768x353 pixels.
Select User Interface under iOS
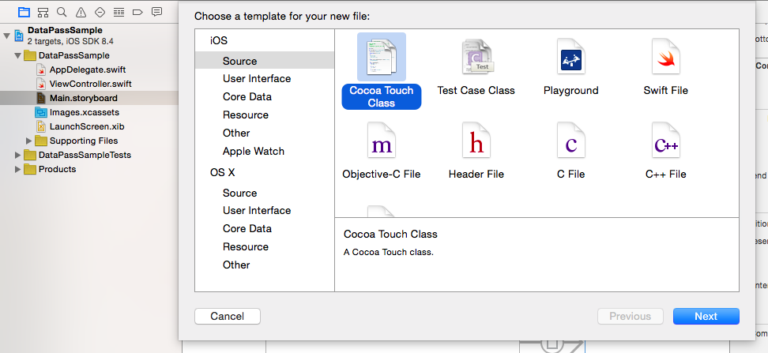256,79
